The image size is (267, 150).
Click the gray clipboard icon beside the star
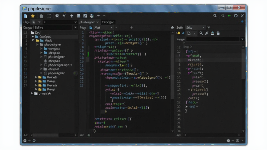tap(41, 16)
